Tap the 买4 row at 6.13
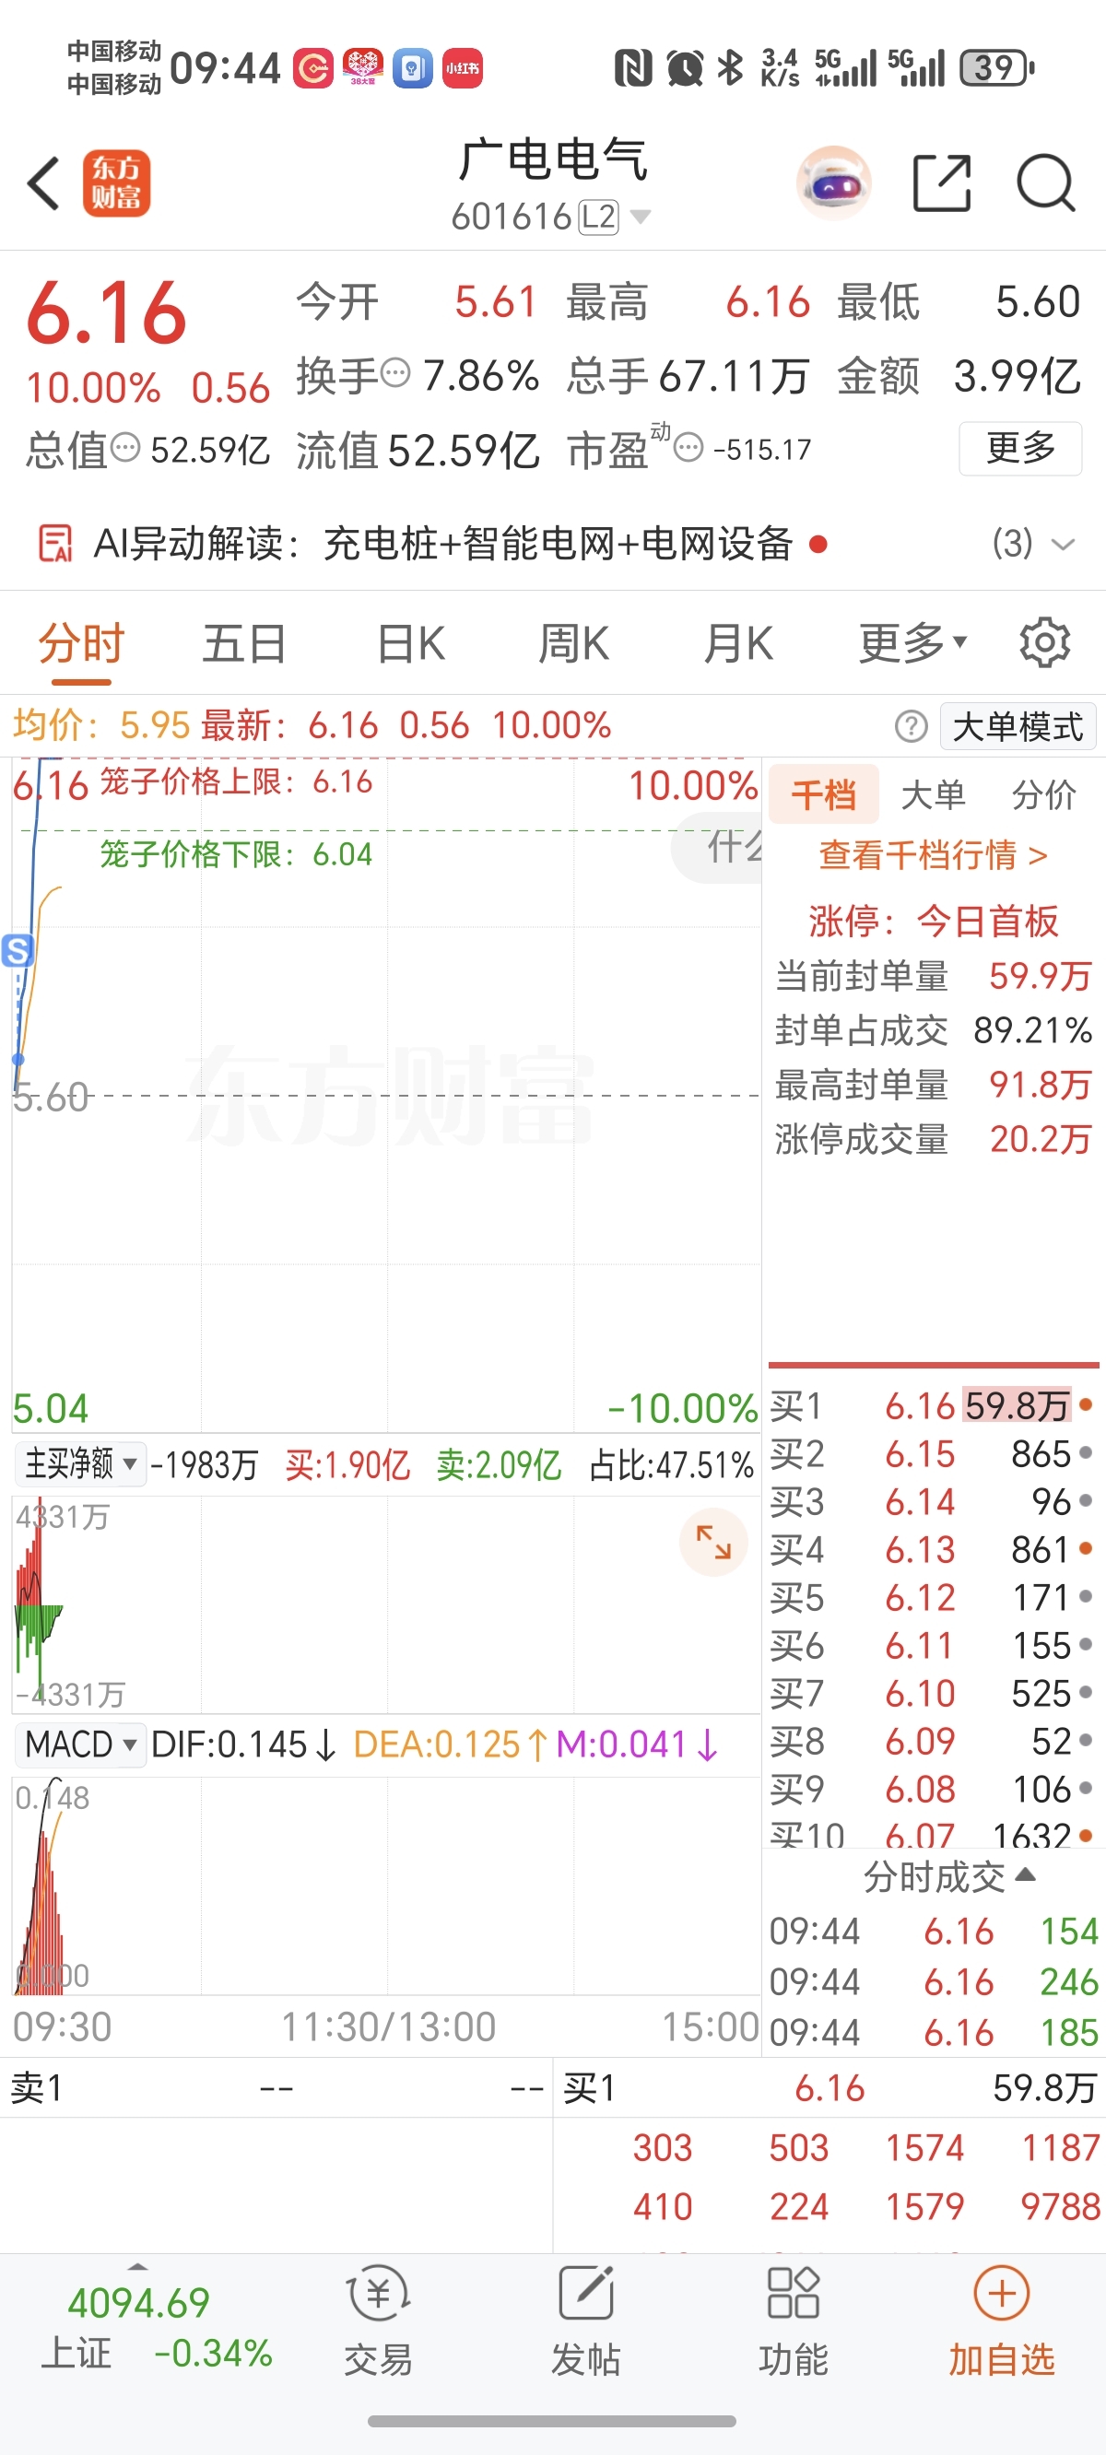Screen dimensions: 1106x2455 [933, 1549]
